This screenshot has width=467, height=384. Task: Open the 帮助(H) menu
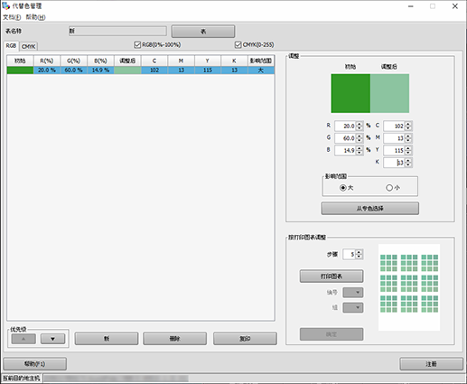pos(35,17)
